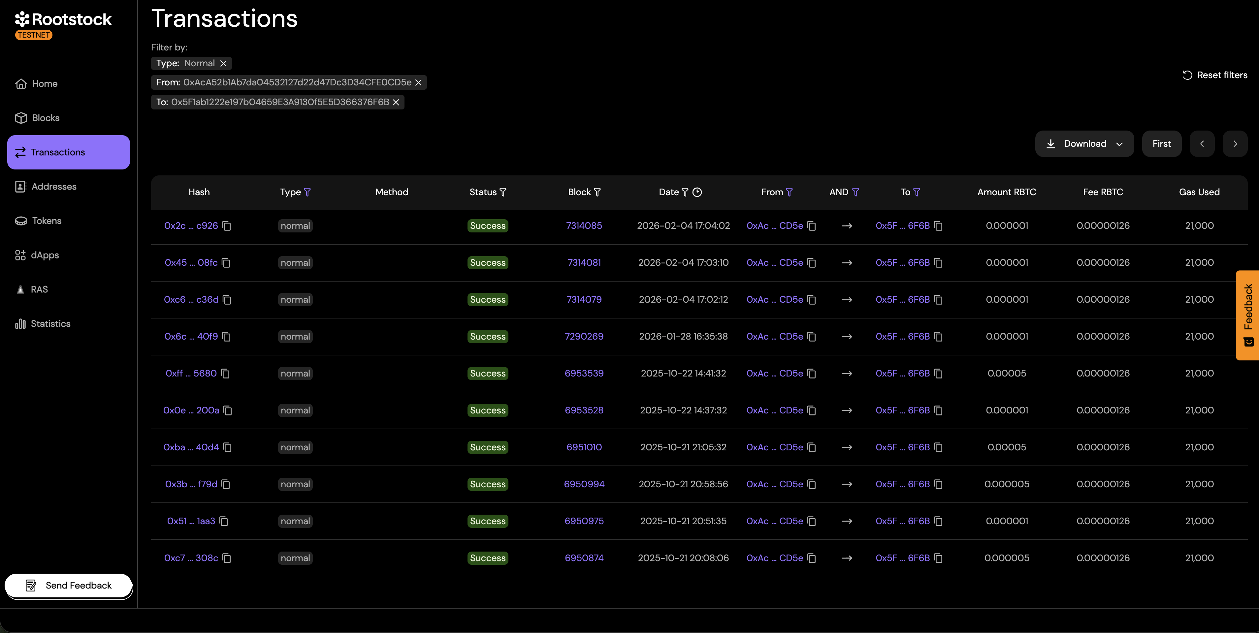Open the Type column filter

pyautogui.click(x=308, y=192)
